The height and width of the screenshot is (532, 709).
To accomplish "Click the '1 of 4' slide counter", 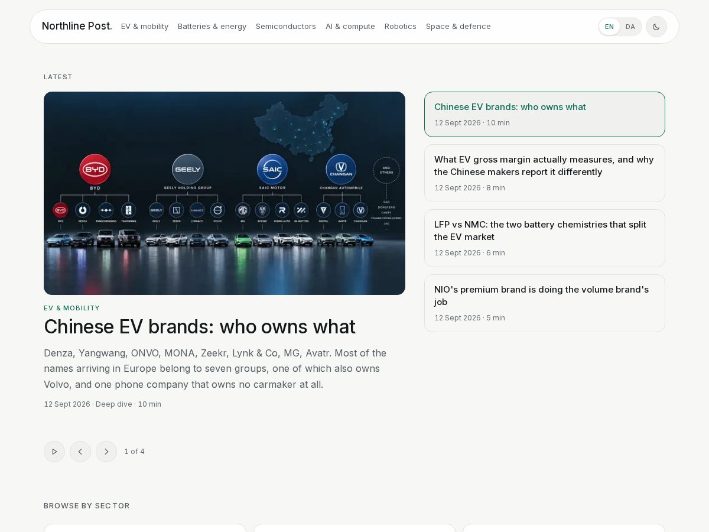I will pos(134,452).
